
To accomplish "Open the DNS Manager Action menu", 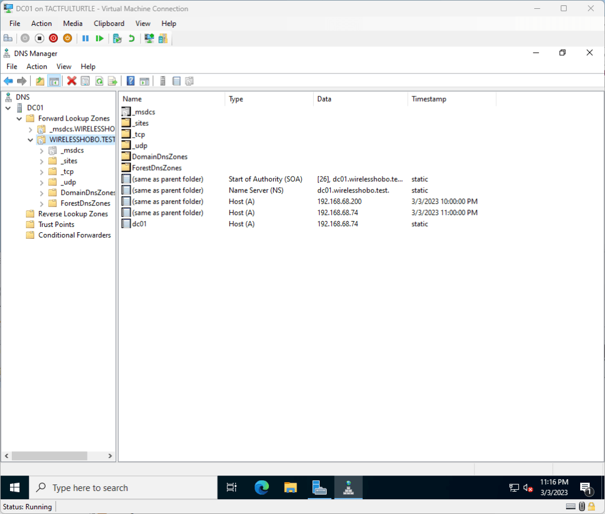I will [x=37, y=67].
